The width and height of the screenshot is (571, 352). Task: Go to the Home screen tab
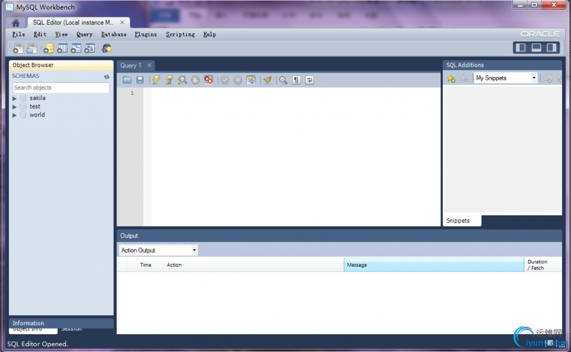16,23
